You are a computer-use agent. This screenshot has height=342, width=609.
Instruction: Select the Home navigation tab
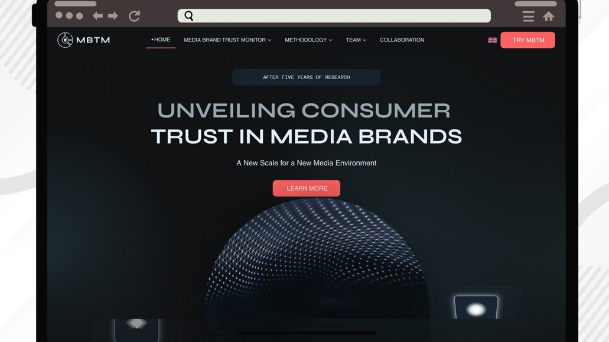point(161,40)
